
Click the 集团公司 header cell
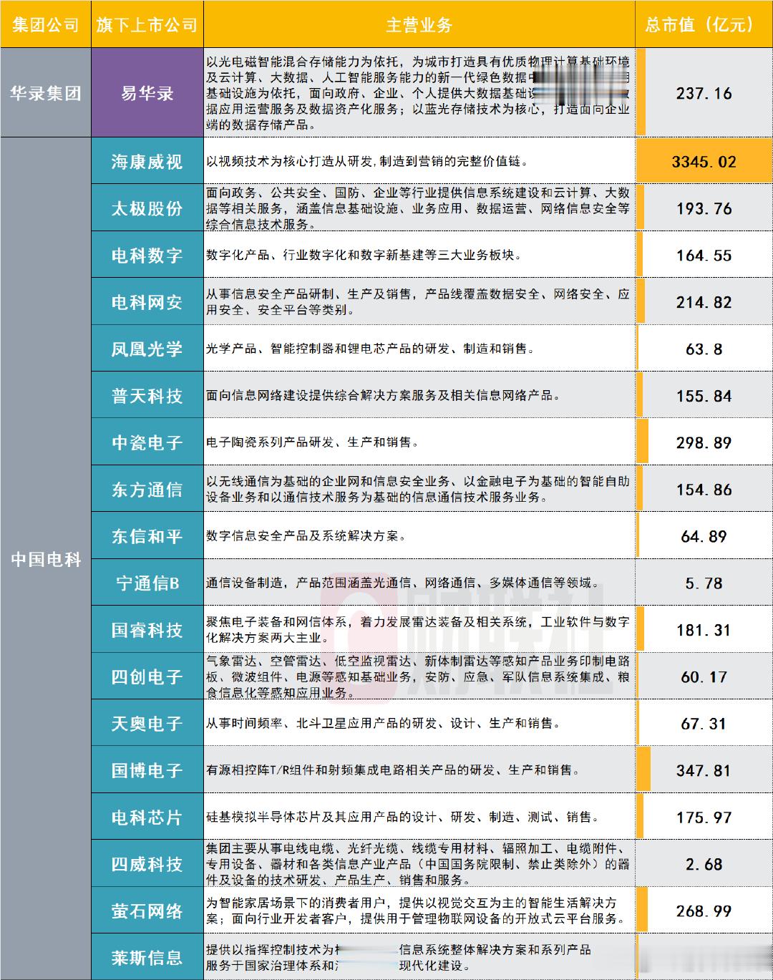[46, 24]
